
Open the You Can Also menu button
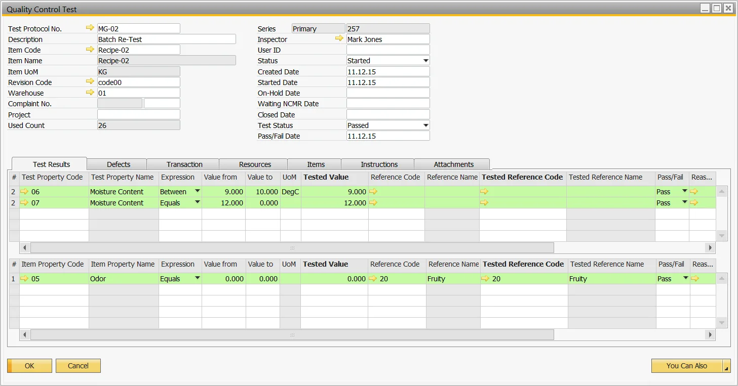[x=691, y=366]
